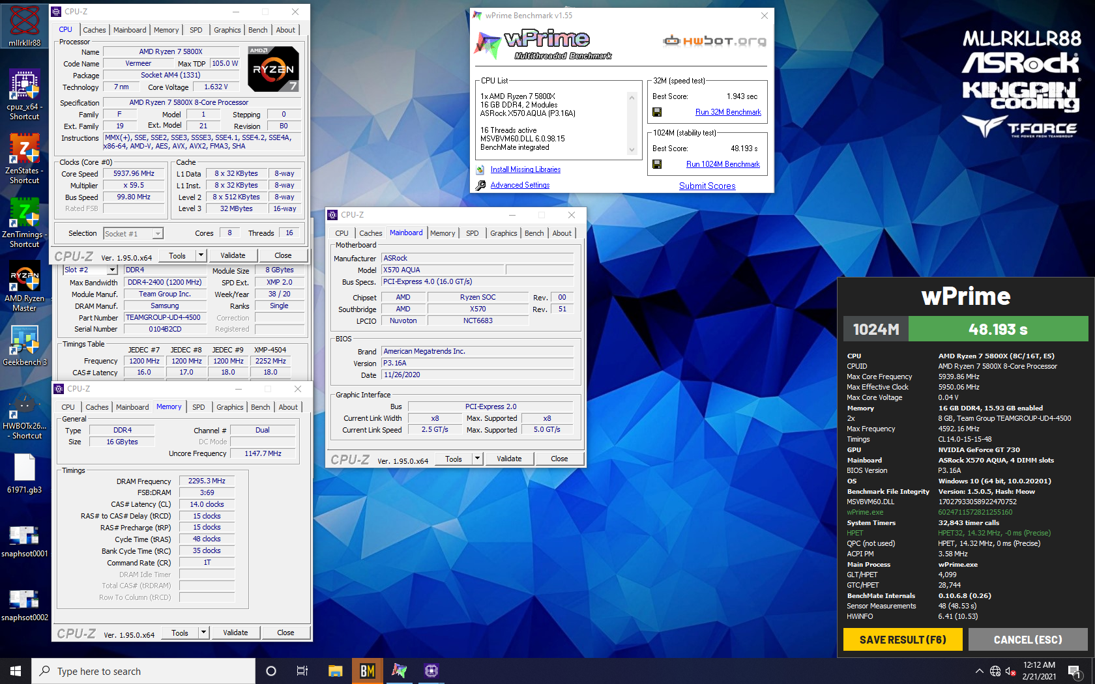Click the Ryzen 7 logo in CPU-Z

(274, 68)
